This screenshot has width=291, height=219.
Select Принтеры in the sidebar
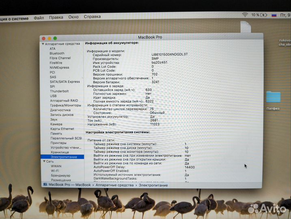point(58,143)
